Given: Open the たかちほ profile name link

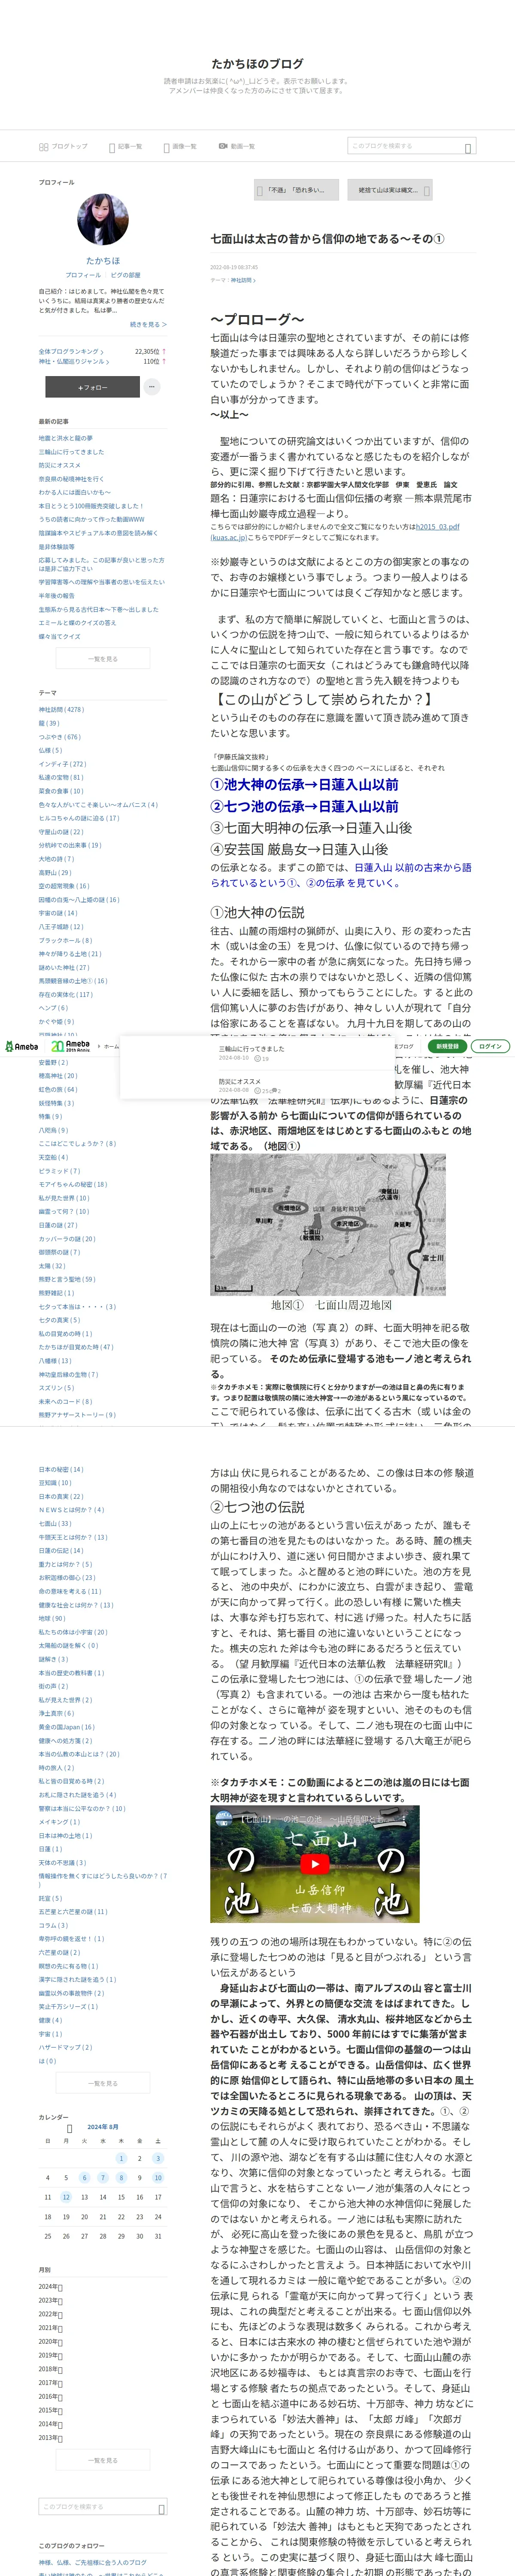Looking at the screenshot, I should tap(103, 260).
